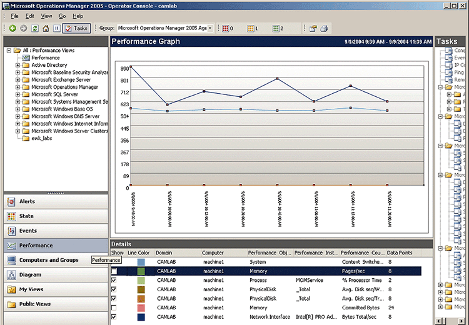The height and width of the screenshot is (325, 469).
Task: Open the File menu
Action: tap(14, 16)
